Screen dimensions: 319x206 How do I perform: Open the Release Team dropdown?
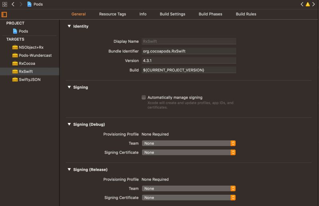189,188
